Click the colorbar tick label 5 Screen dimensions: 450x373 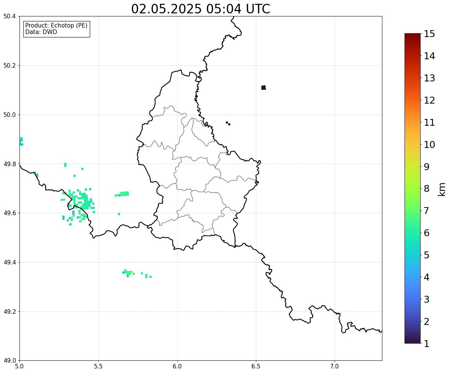427,255
